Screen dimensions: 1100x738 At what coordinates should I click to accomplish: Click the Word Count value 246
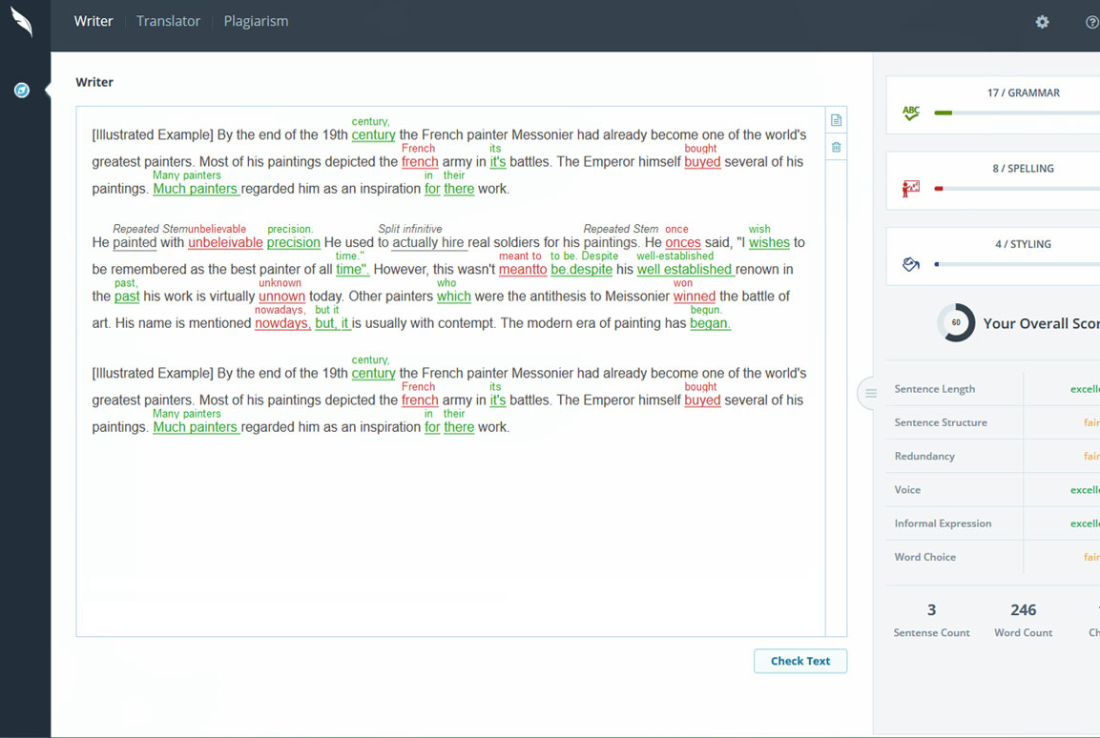pyautogui.click(x=1024, y=609)
